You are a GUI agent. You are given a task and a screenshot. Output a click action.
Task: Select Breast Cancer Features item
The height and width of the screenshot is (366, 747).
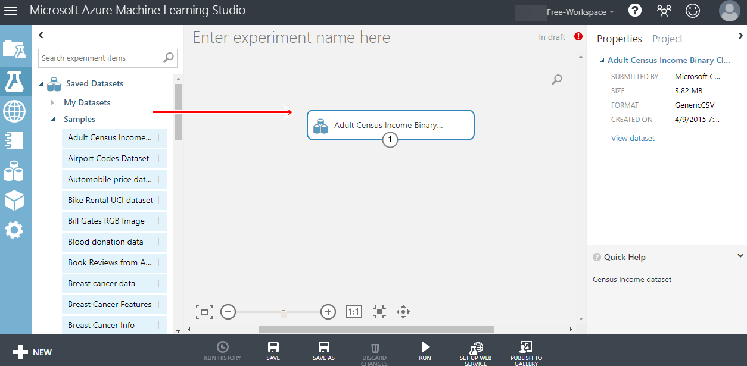pos(114,304)
